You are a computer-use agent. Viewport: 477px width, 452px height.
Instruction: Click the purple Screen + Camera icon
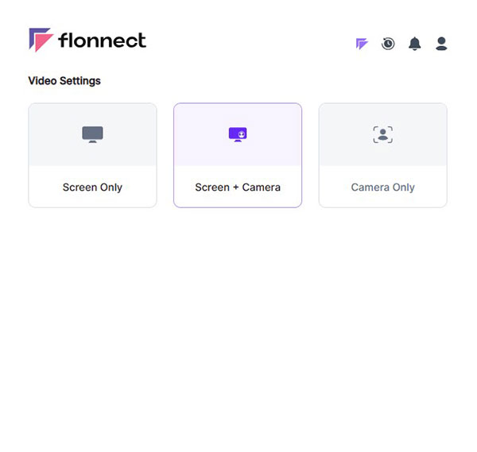pyautogui.click(x=238, y=134)
